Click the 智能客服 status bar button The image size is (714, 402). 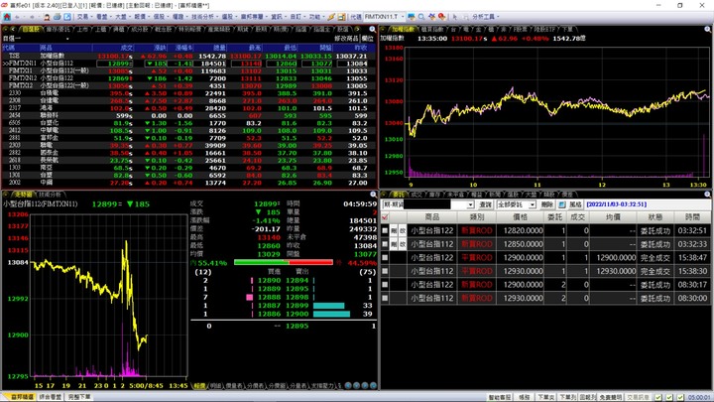coord(500,397)
